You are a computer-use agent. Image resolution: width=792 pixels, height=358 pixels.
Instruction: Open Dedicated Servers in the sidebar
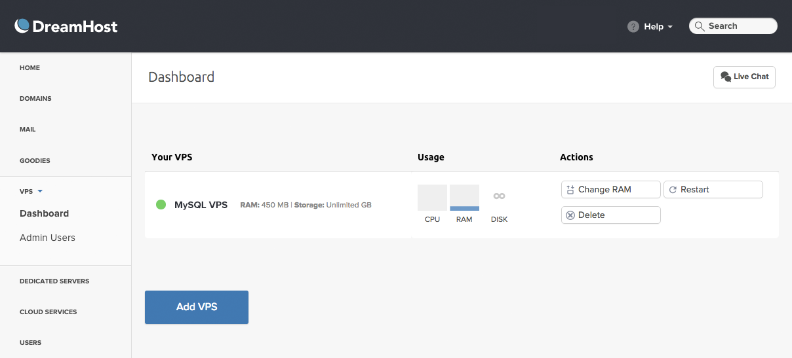(x=54, y=281)
